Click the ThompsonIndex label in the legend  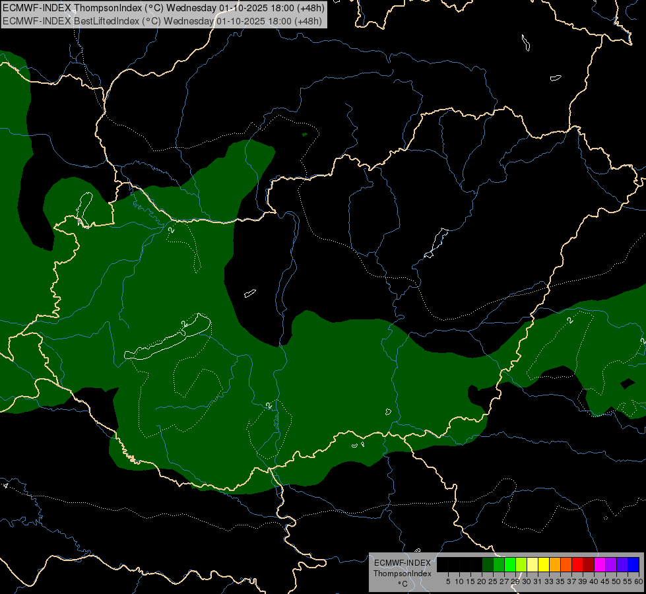coord(402,574)
